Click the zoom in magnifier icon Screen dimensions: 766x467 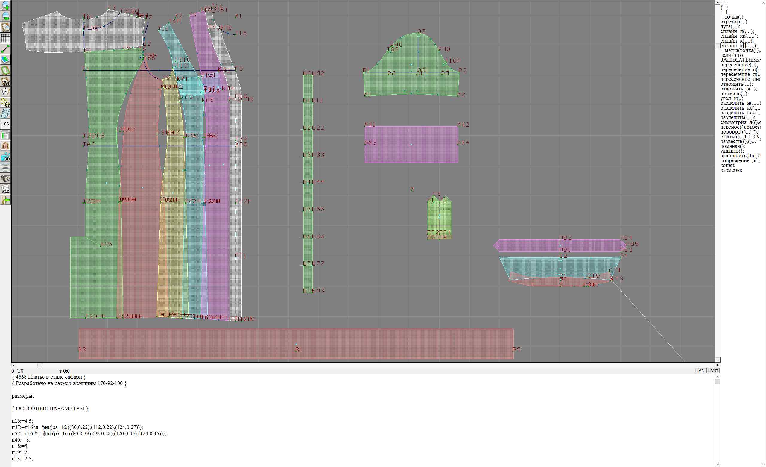(x=6, y=6)
